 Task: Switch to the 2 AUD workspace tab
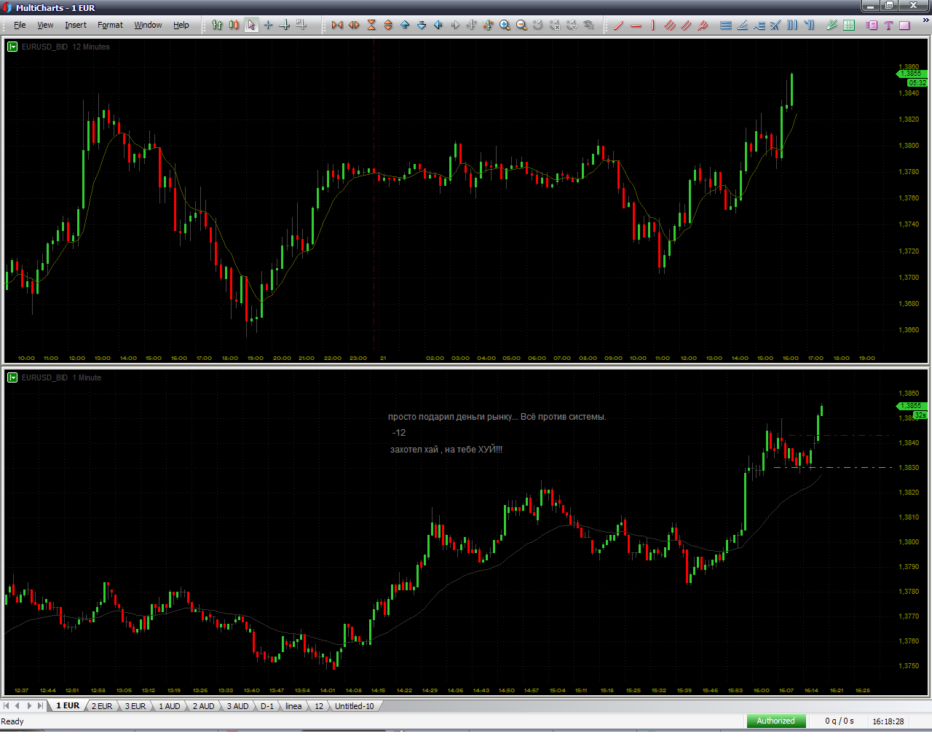point(204,706)
